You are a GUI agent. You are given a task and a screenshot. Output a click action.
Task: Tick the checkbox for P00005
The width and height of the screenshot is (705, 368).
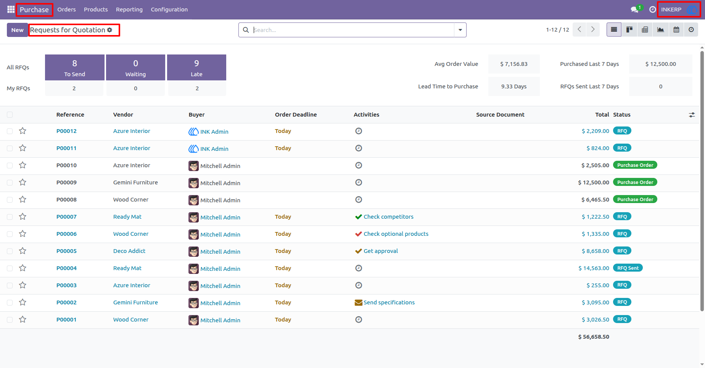click(x=10, y=251)
